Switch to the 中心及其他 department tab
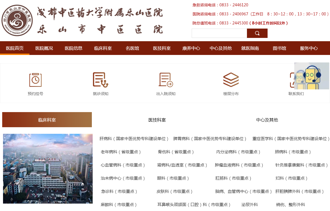Viewport: 330px width, 211px height. point(267,120)
